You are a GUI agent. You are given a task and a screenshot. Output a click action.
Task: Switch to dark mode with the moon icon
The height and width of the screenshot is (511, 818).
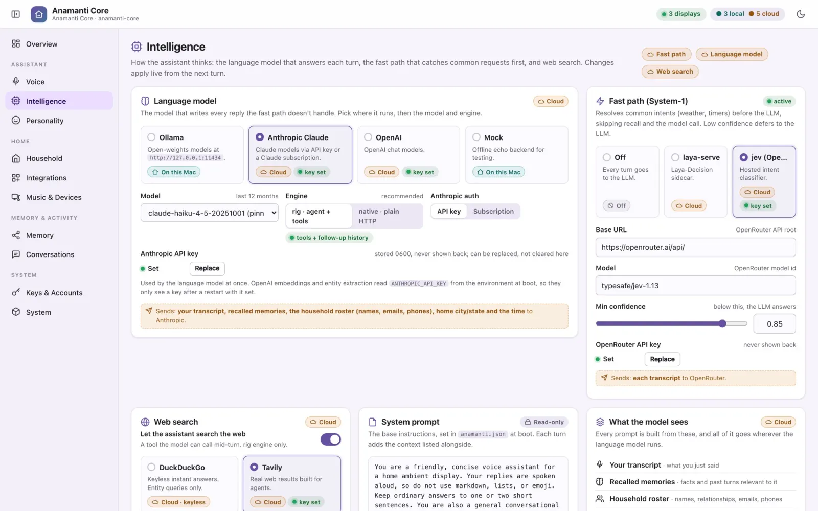(x=801, y=14)
